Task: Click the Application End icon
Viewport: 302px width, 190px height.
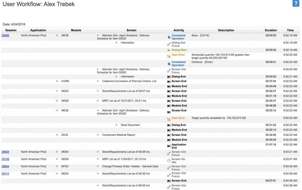Action: click(169, 146)
